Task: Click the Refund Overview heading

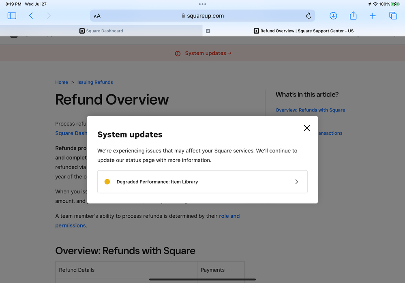Action: [x=112, y=99]
